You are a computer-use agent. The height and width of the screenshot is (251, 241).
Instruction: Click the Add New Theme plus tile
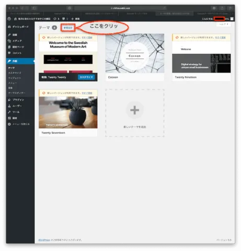pyautogui.click(x=135, y=113)
